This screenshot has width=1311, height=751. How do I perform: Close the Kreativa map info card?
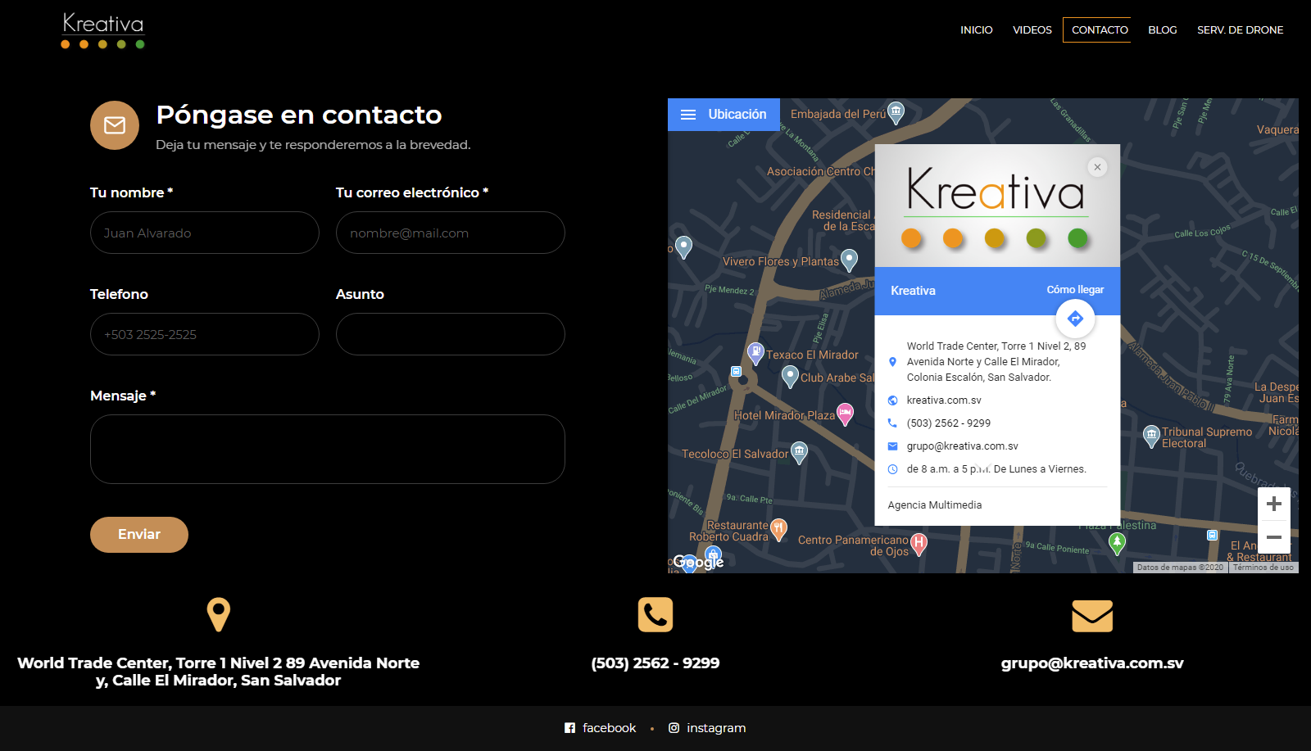(1097, 167)
